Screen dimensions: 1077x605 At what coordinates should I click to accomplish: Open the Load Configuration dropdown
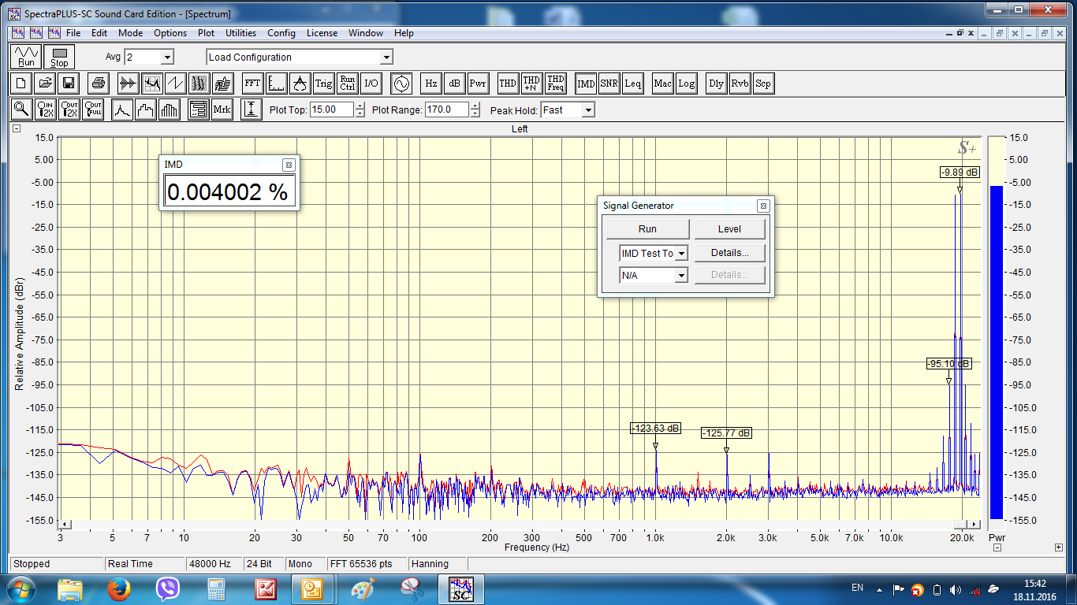point(386,58)
